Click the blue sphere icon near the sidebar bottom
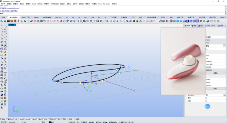The image size is (227, 123). (2, 95)
